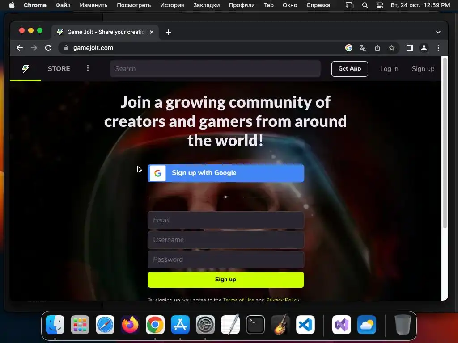Image resolution: width=458 pixels, height=343 pixels.
Task: Focus the Game Jolt Search field
Action: point(215,69)
